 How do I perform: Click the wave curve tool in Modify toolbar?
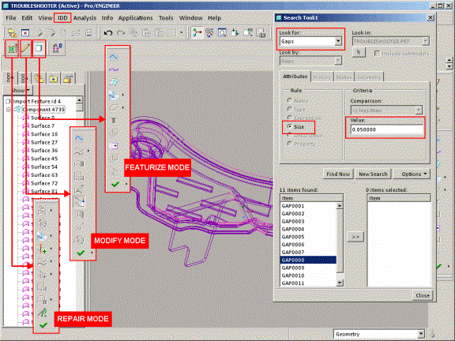pyautogui.click(x=79, y=151)
